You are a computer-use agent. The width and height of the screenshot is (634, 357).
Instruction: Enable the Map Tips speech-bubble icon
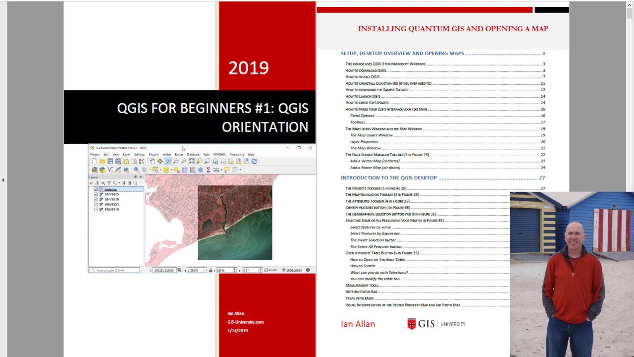(227, 170)
